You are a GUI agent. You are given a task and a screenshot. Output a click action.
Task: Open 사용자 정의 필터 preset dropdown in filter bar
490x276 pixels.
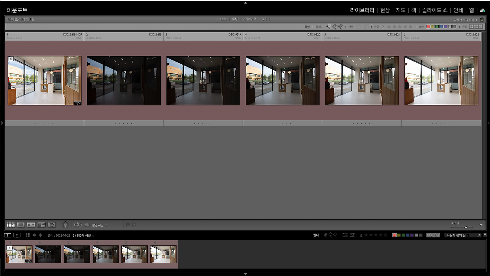[465, 19]
